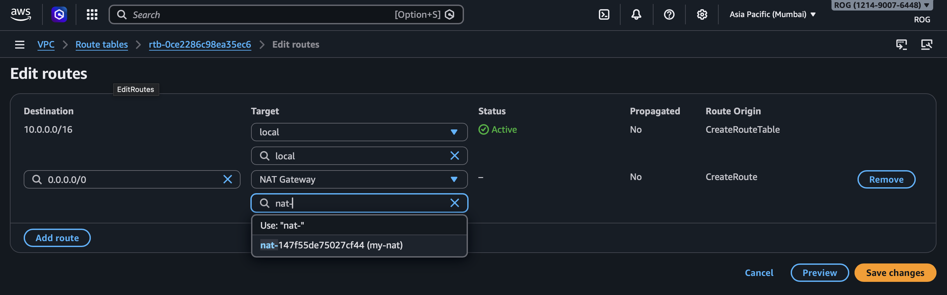947x295 pixels.
Task: Clear the 0.0.0.0/0 destination field
Action: [x=228, y=179]
